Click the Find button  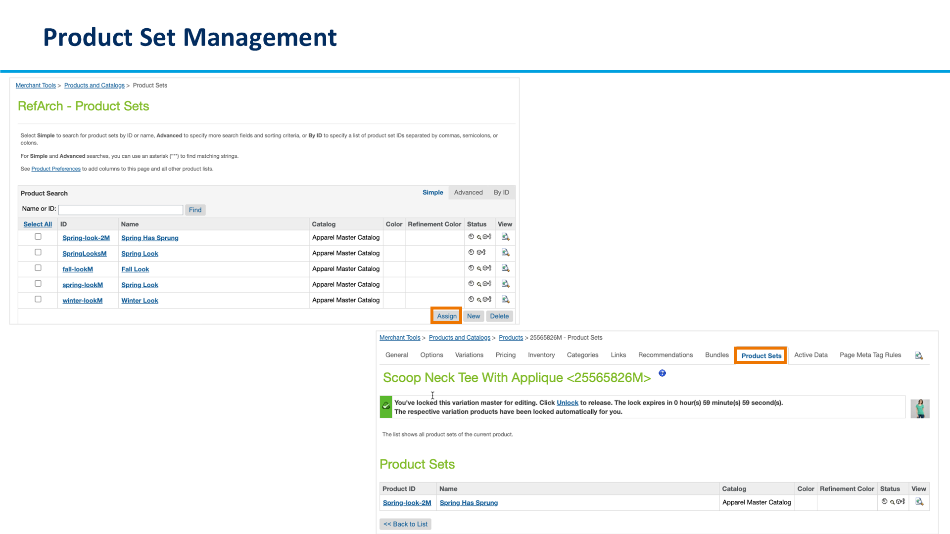pyautogui.click(x=195, y=210)
